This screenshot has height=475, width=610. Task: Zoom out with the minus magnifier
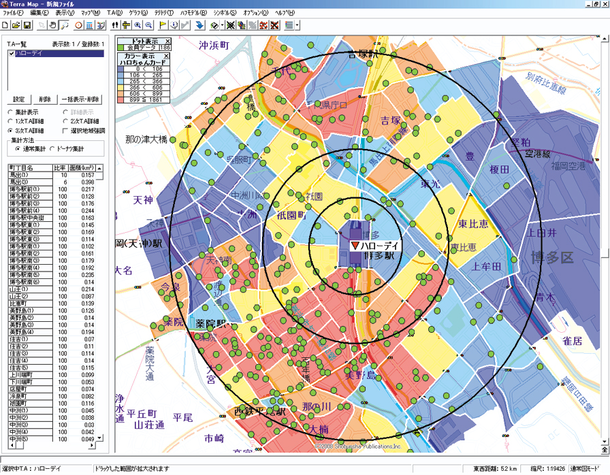[x=148, y=25]
